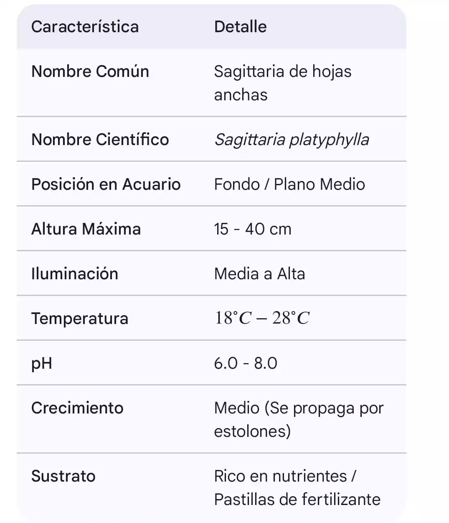Click the Detalle column header
The image size is (449, 523).
(240, 27)
